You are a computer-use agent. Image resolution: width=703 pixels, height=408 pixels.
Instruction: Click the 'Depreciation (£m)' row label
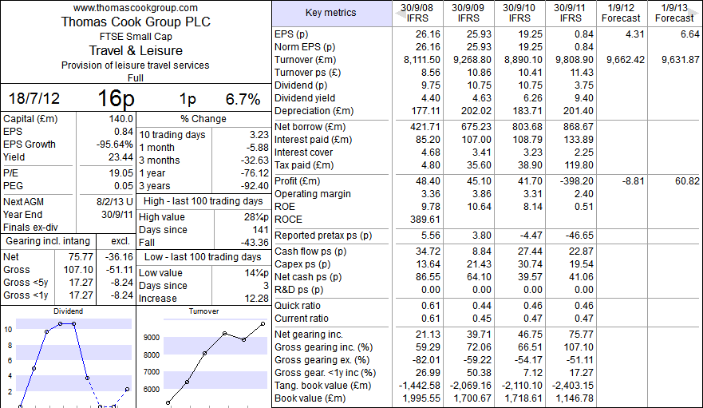tap(314, 111)
